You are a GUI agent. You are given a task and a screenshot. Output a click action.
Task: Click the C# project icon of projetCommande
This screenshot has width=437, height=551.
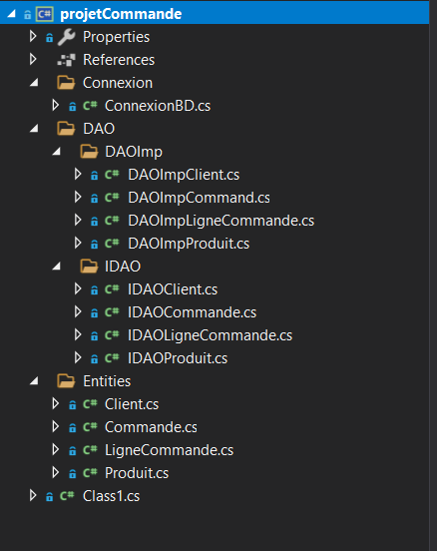coord(44,14)
